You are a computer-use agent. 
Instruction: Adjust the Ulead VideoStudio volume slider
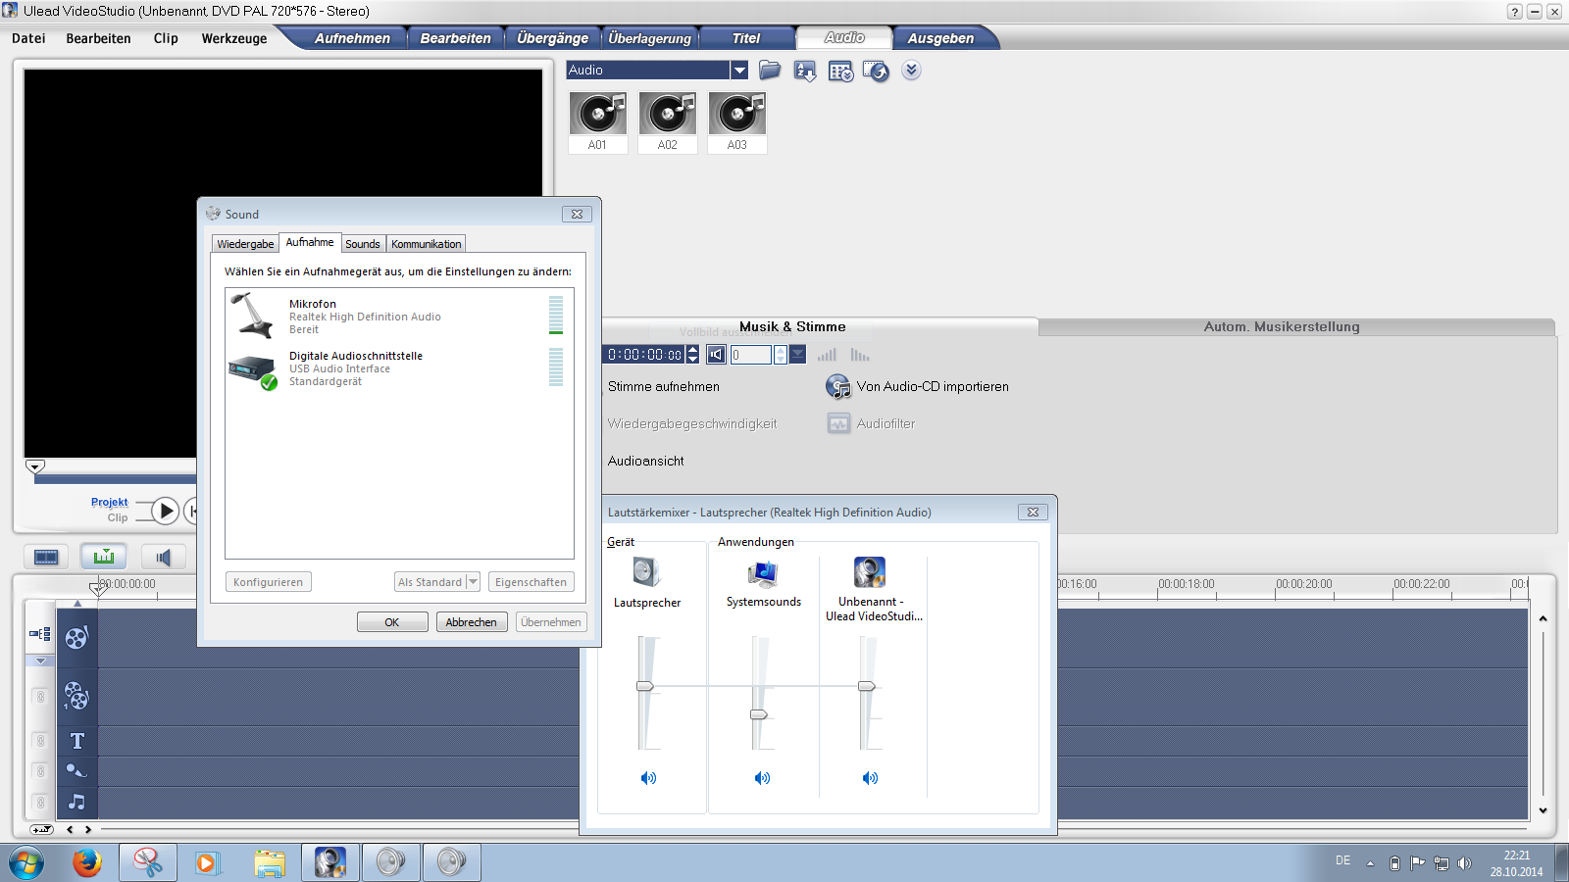click(x=867, y=686)
